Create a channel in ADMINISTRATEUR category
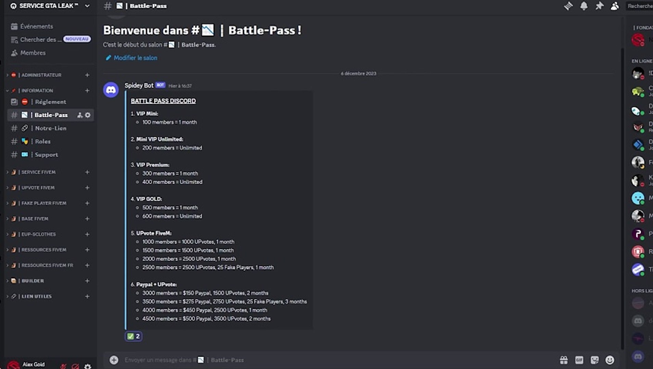The width and height of the screenshot is (653, 369). (87, 75)
